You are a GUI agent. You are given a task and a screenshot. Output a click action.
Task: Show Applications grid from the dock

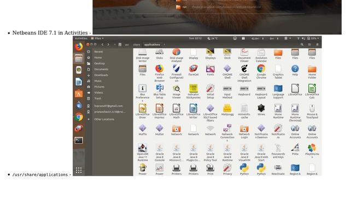(x=79, y=170)
